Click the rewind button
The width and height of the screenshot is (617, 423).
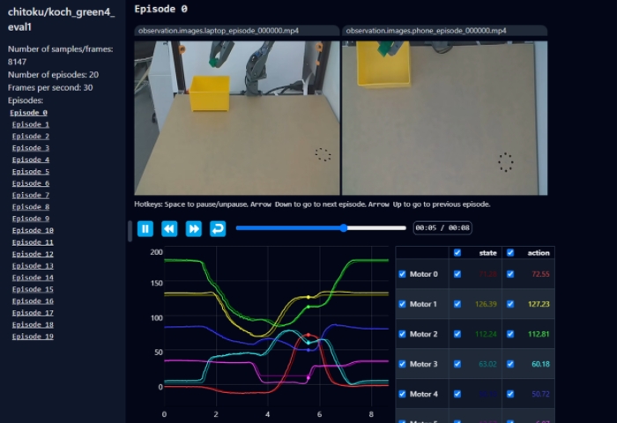[169, 228]
